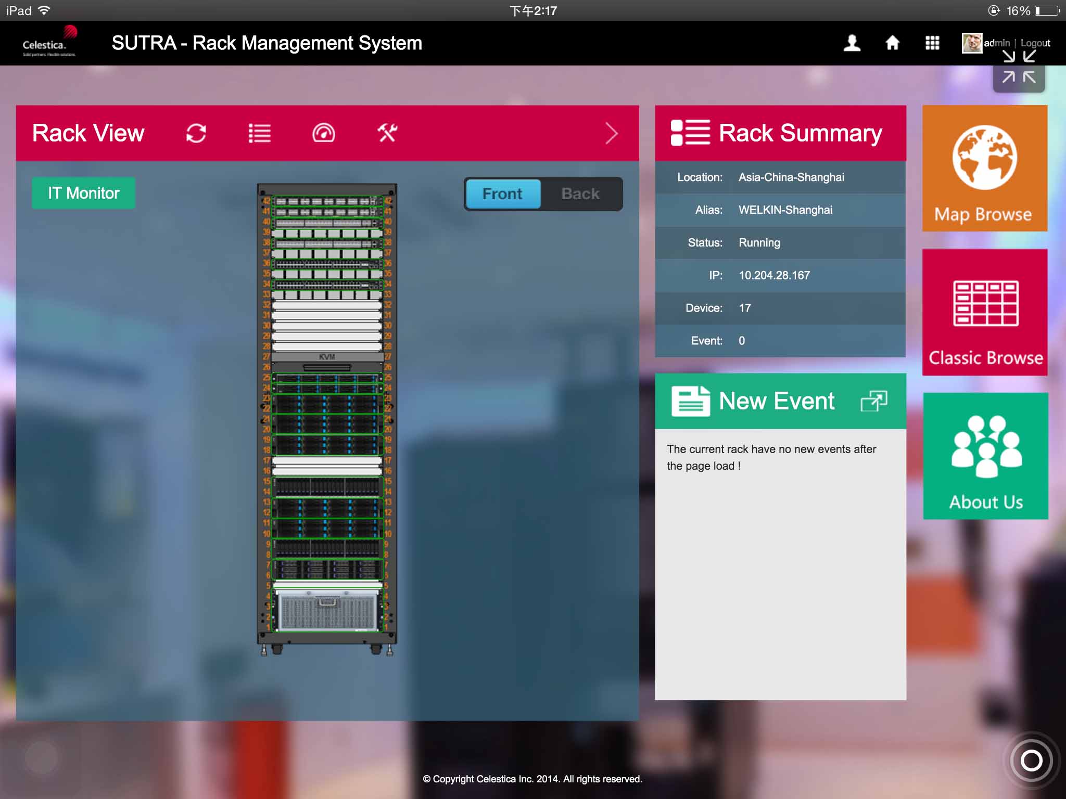Click the Alias value WELKIN-Shanghai
Screen dimensions: 1066x799
click(x=785, y=210)
